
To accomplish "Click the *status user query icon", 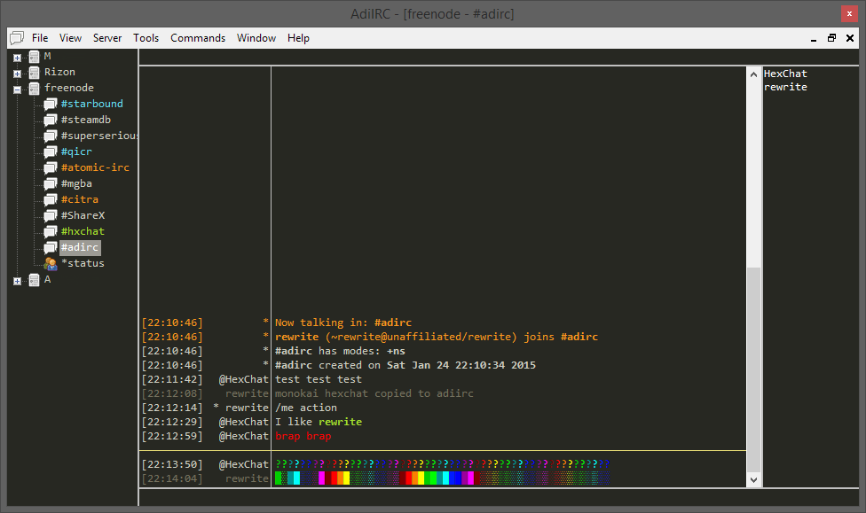I will (x=51, y=263).
